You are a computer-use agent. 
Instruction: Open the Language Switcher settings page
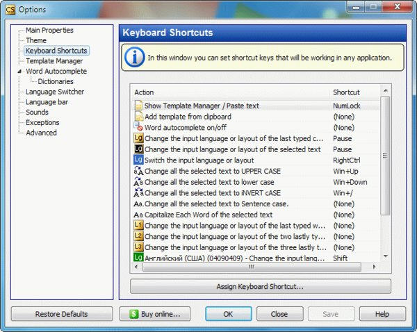[55, 92]
